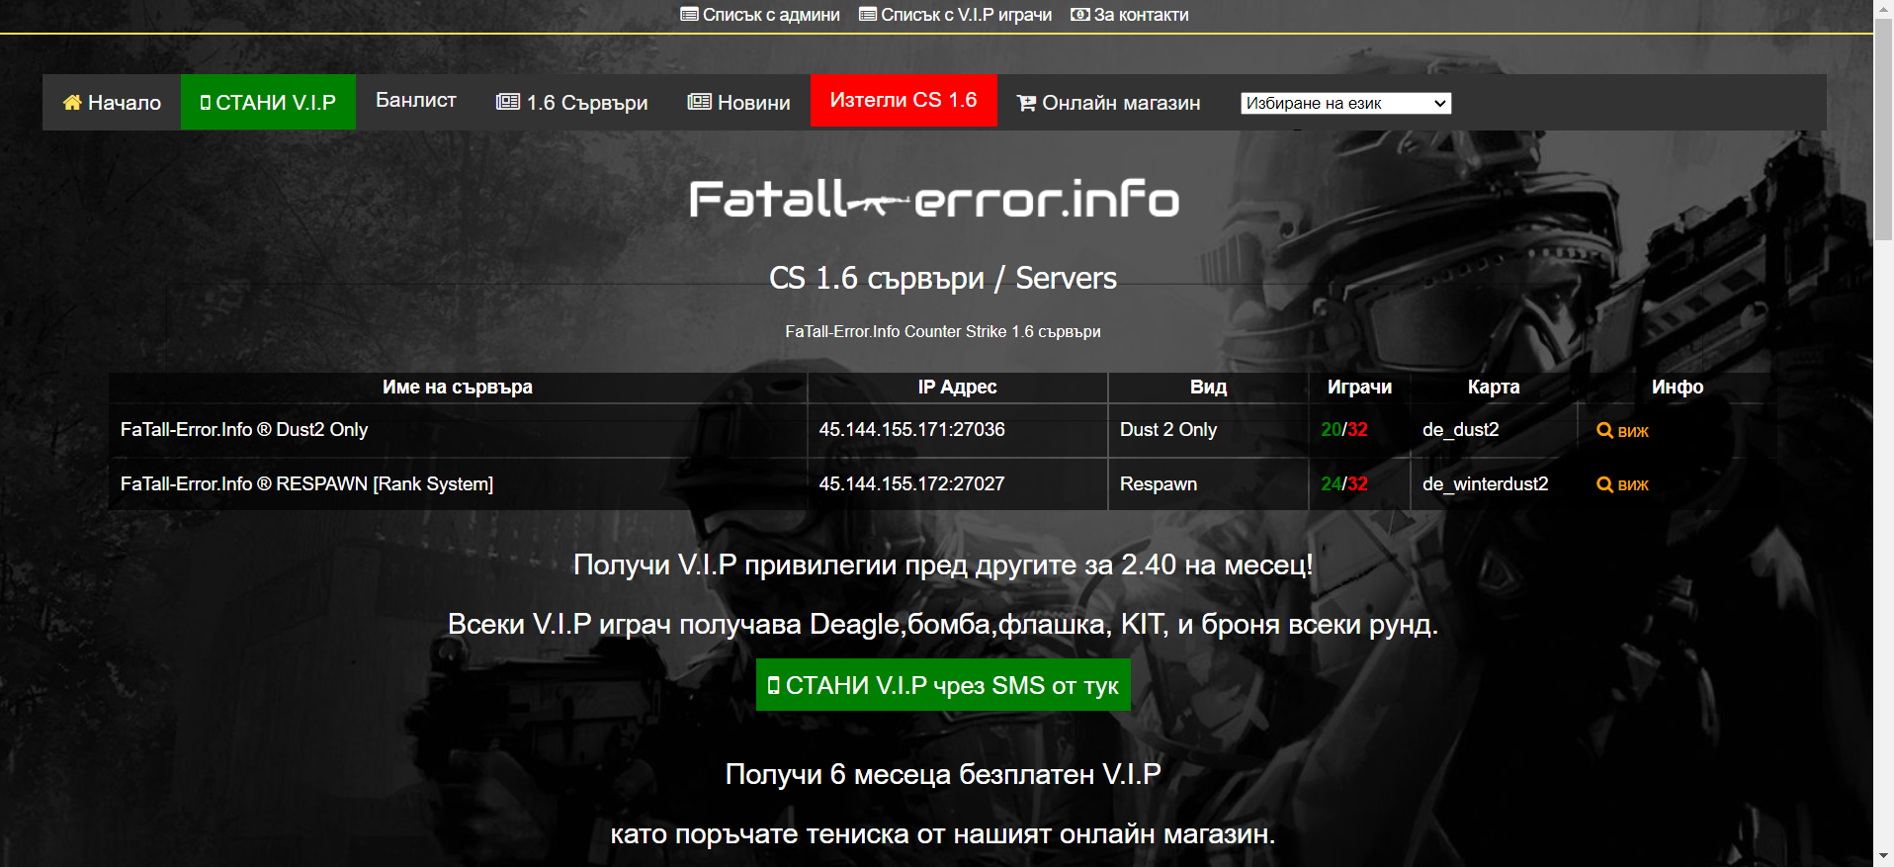Click the banknote icon beside За контакти
This screenshot has width=1894, height=867.
click(x=1080, y=15)
